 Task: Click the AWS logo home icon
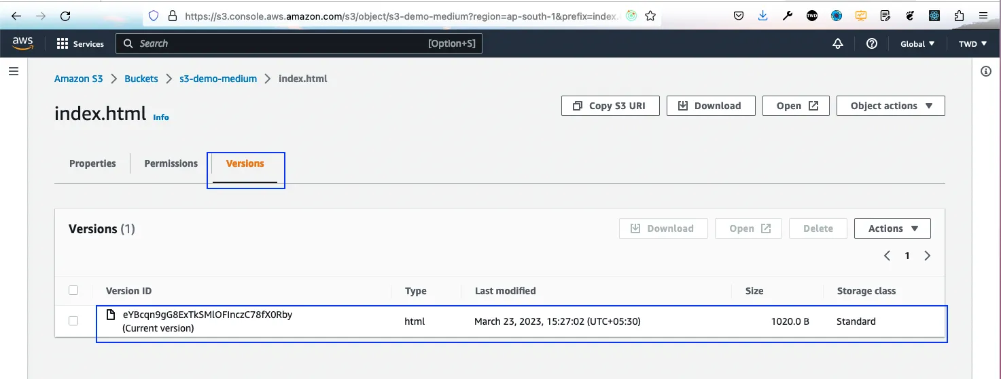point(23,43)
